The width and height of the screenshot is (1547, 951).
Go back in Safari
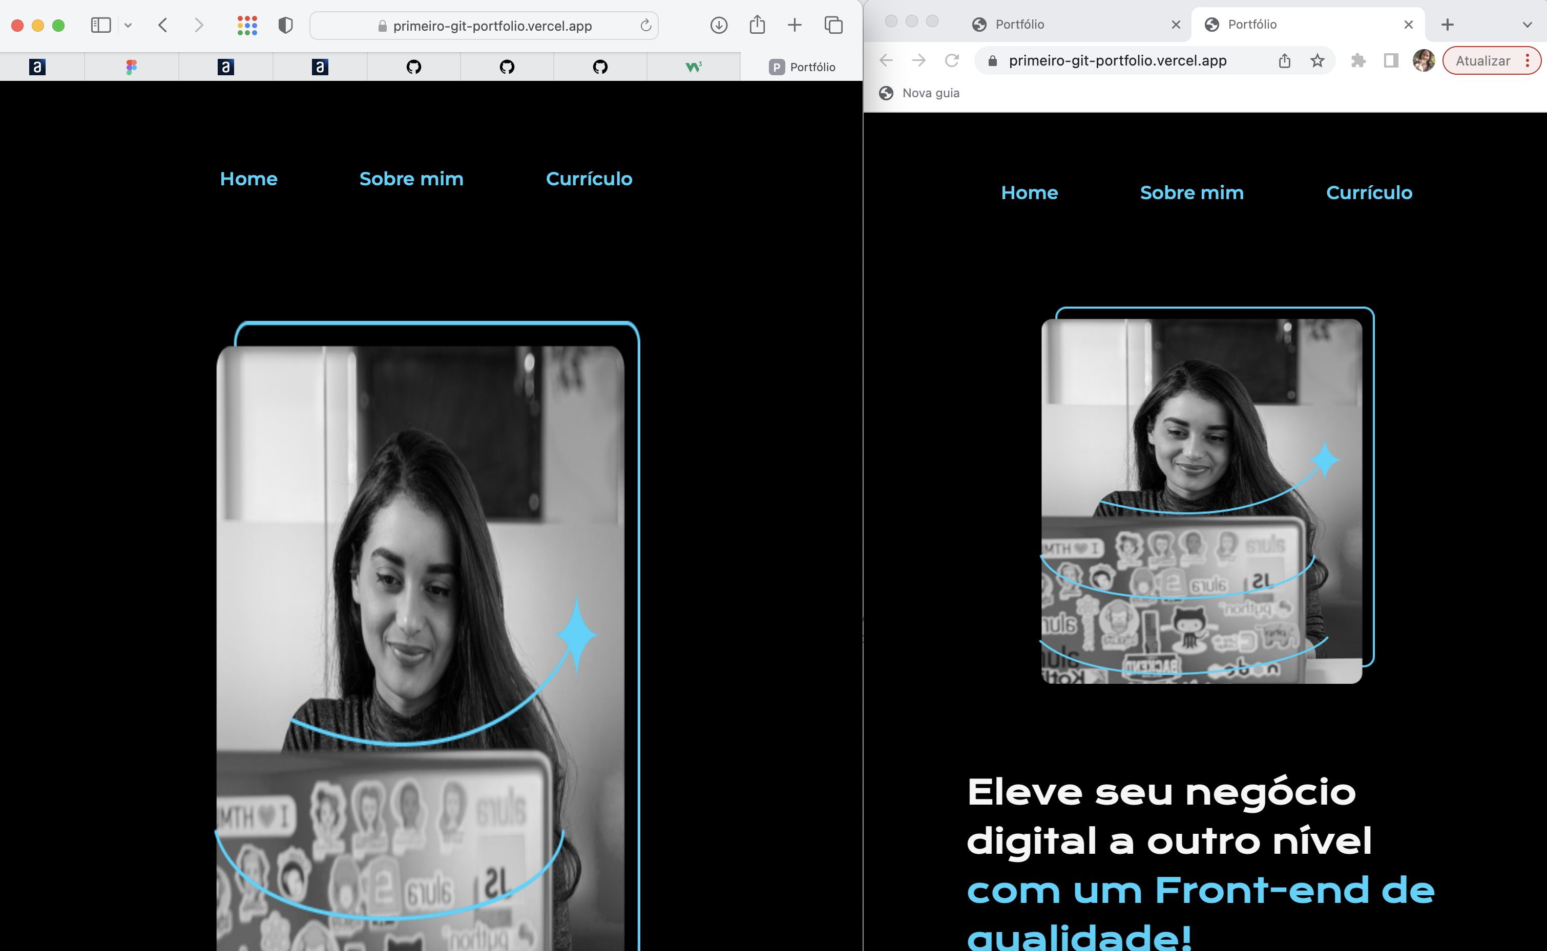click(163, 25)
